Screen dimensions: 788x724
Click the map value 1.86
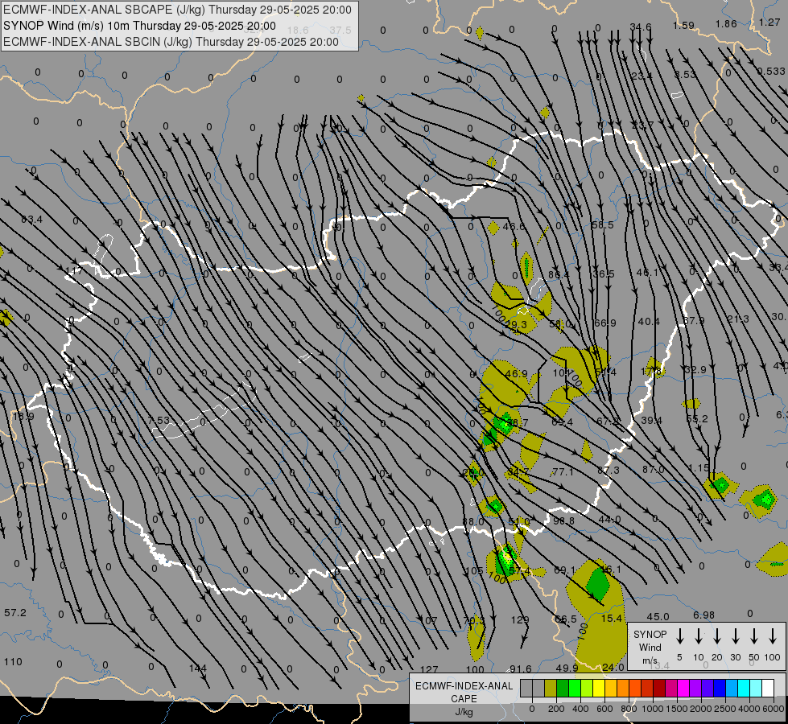click(726, 24)
